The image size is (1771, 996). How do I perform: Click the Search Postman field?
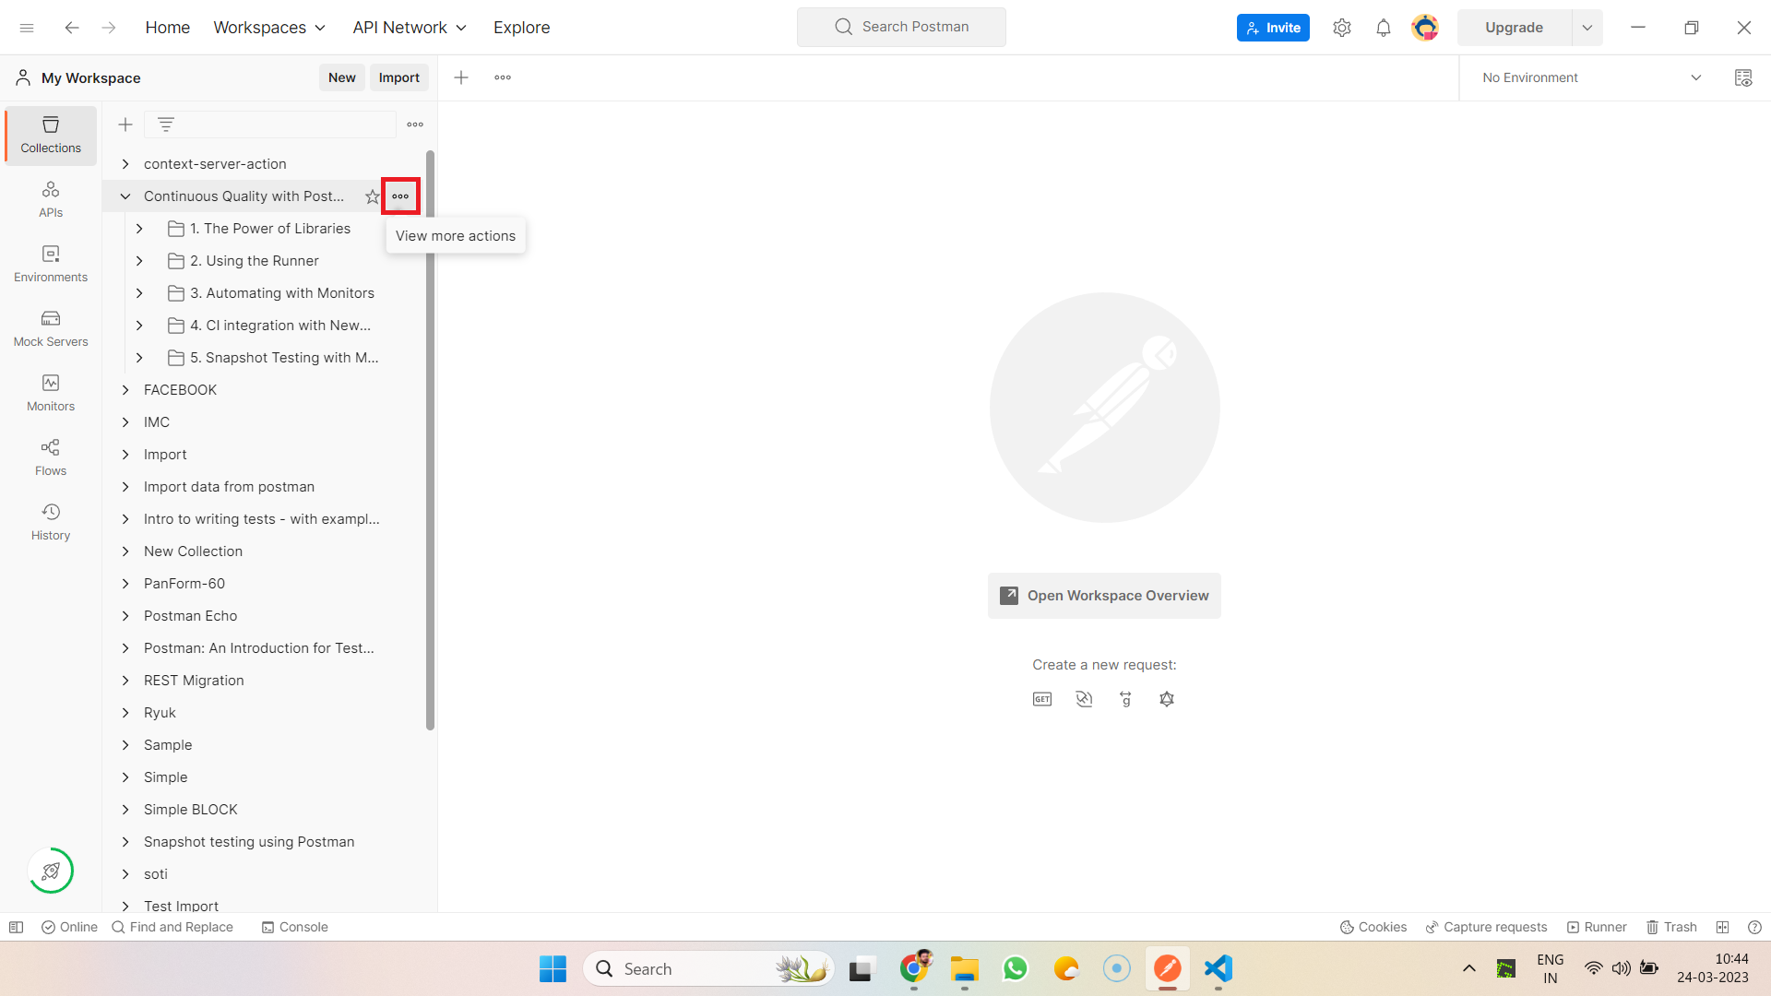[901, 27]
